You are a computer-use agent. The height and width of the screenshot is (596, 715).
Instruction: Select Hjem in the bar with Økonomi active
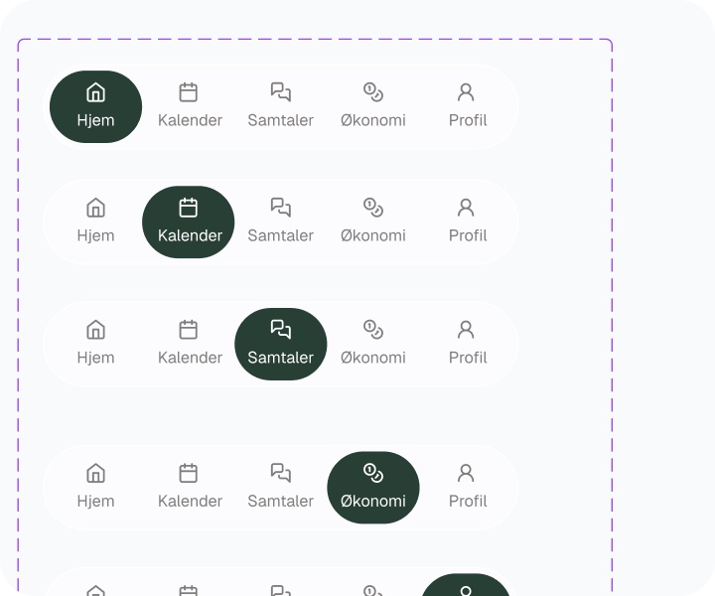click(x=95, y=488)
